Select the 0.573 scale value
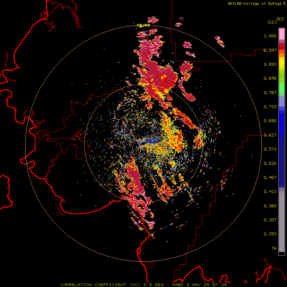Screen dimensions: 287x287 pyautogui.click(x=270, y=149)
